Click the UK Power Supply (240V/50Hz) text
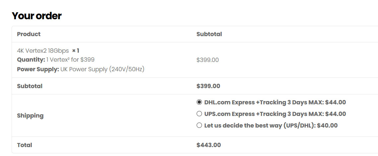 [x=102, y=69]
